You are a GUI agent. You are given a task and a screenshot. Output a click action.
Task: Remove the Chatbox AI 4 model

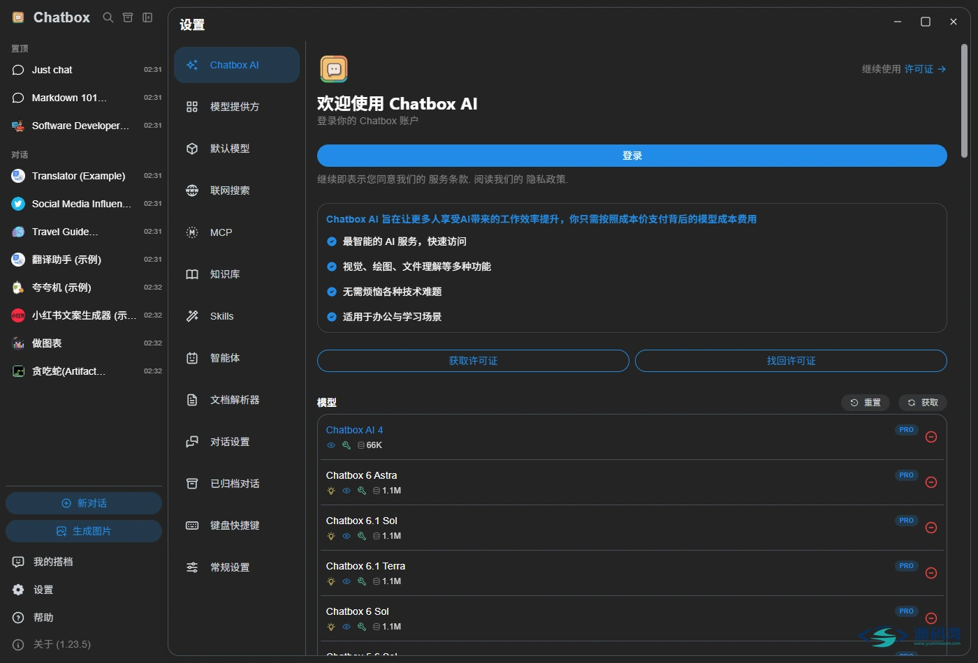931,437
